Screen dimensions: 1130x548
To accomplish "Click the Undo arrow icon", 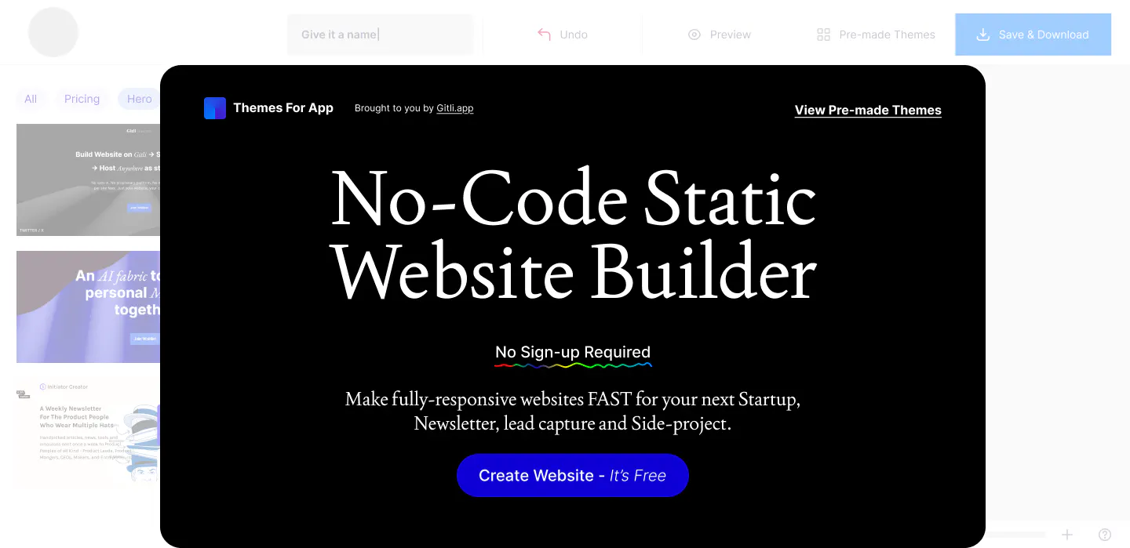I will tap(544, 34).
